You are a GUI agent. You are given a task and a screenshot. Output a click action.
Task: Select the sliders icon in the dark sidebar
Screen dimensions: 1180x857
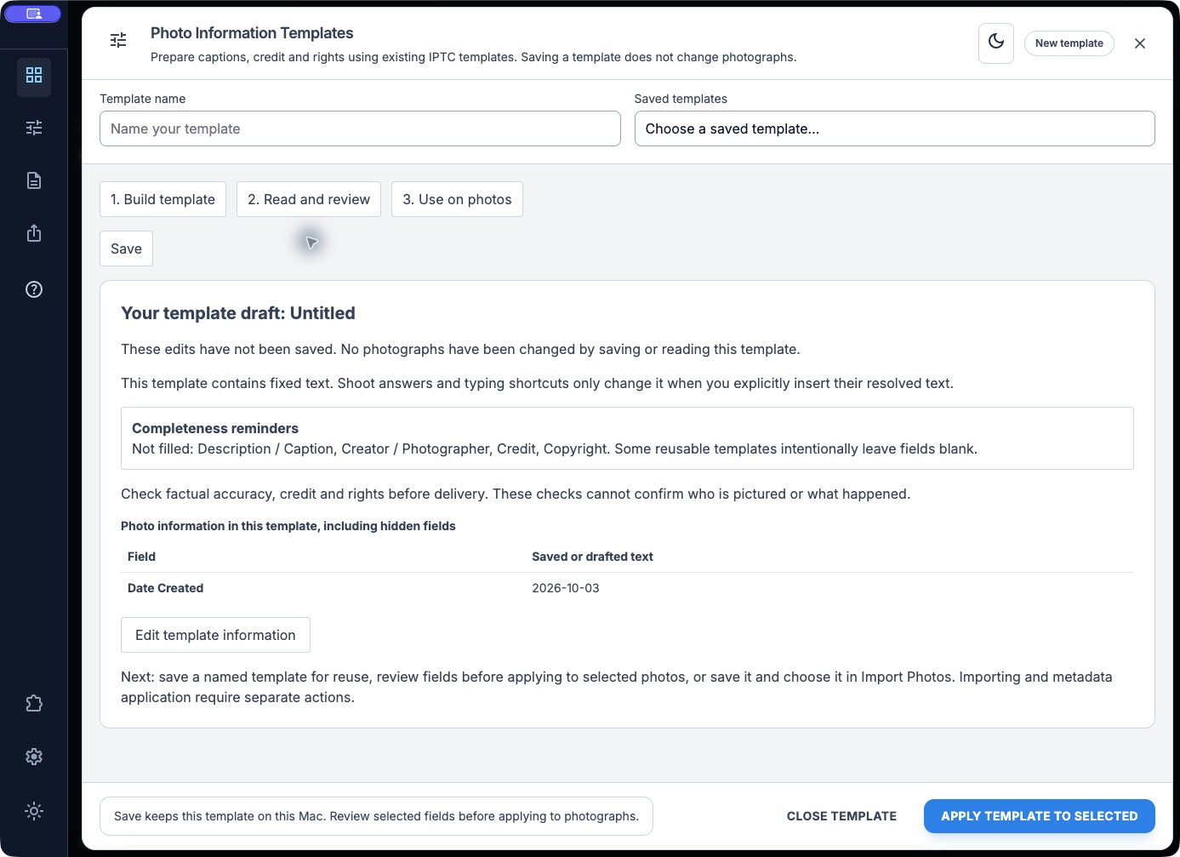pos(34,128)
